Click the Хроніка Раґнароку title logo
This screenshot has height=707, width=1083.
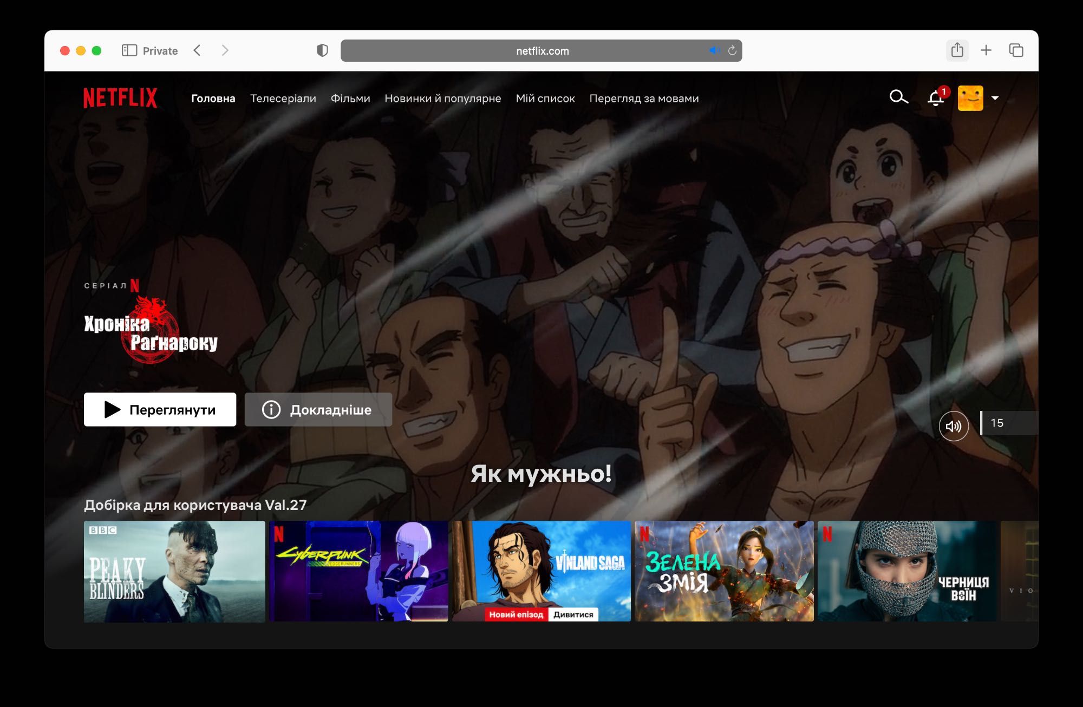point(151,330)
